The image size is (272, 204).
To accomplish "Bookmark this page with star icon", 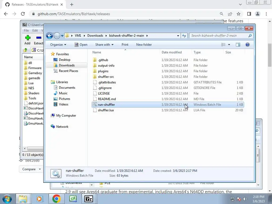I will tap(239, 14).
